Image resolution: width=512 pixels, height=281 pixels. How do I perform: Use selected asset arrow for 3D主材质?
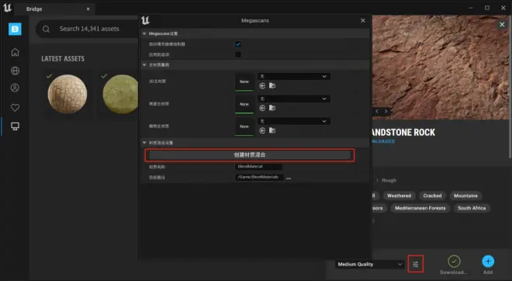[x=262, y=85]
